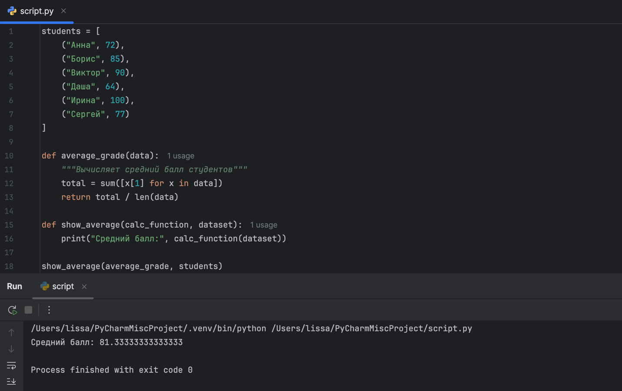This screenshot has width=622, height=391.
Task: Toggle breakpoint on line 13 number
Action: click(x=9, y=197)
